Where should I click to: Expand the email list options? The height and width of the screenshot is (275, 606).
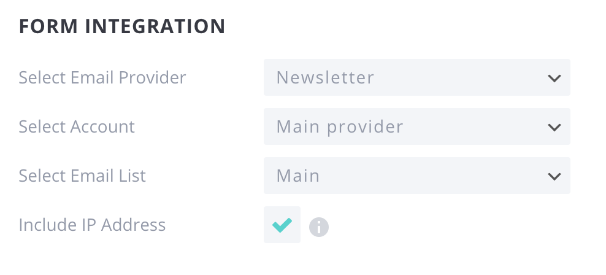click(x=417, y=176)
